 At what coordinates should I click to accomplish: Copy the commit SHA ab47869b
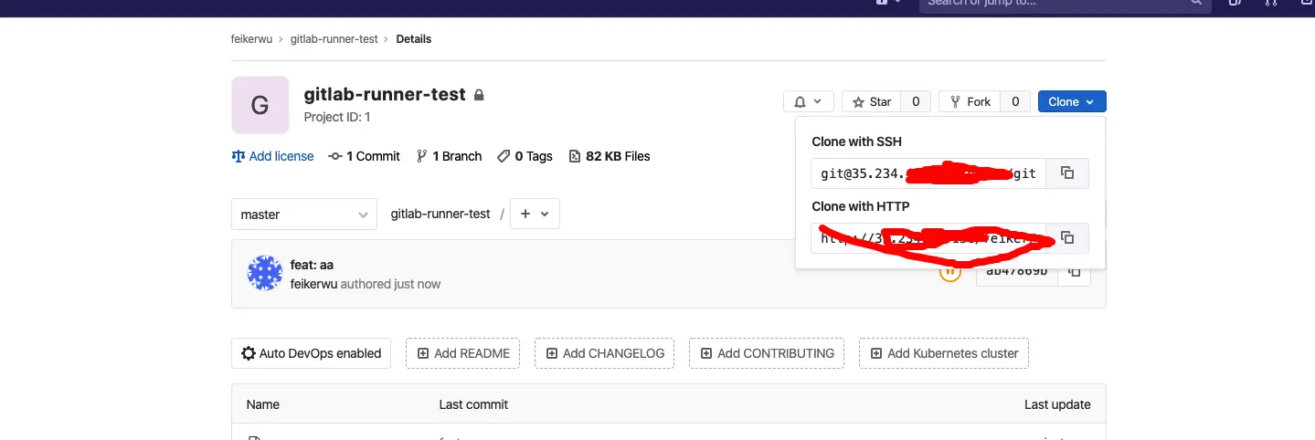click(1075, 272)
